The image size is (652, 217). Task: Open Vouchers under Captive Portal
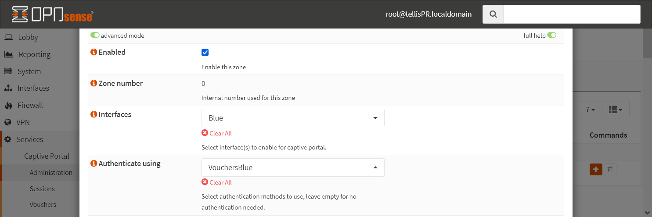point(43,204)
